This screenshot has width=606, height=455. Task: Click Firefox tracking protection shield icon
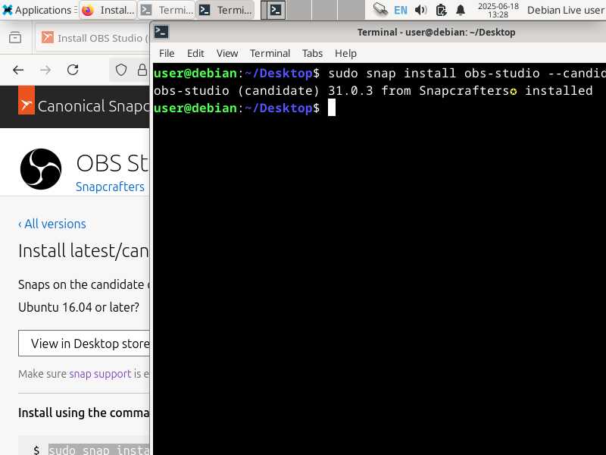point(121,70)
